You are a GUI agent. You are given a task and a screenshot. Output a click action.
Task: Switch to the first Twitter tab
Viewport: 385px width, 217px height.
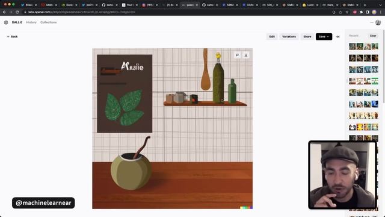(28, 5)
